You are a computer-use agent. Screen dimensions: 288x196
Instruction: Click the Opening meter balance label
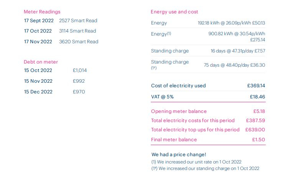[179, 111]
